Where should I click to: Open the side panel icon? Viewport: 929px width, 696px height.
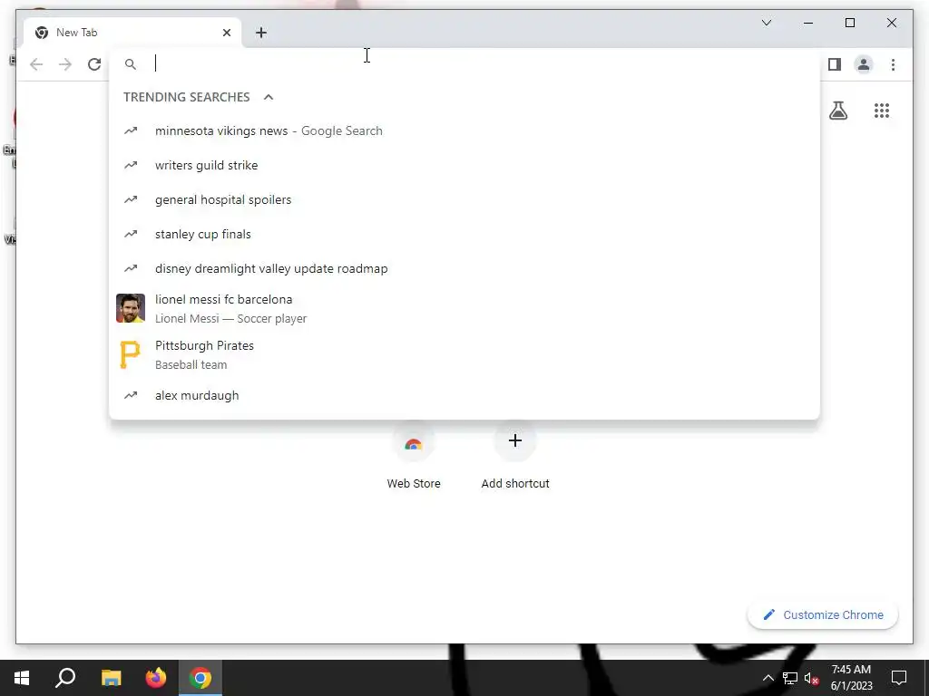[835, 64]
